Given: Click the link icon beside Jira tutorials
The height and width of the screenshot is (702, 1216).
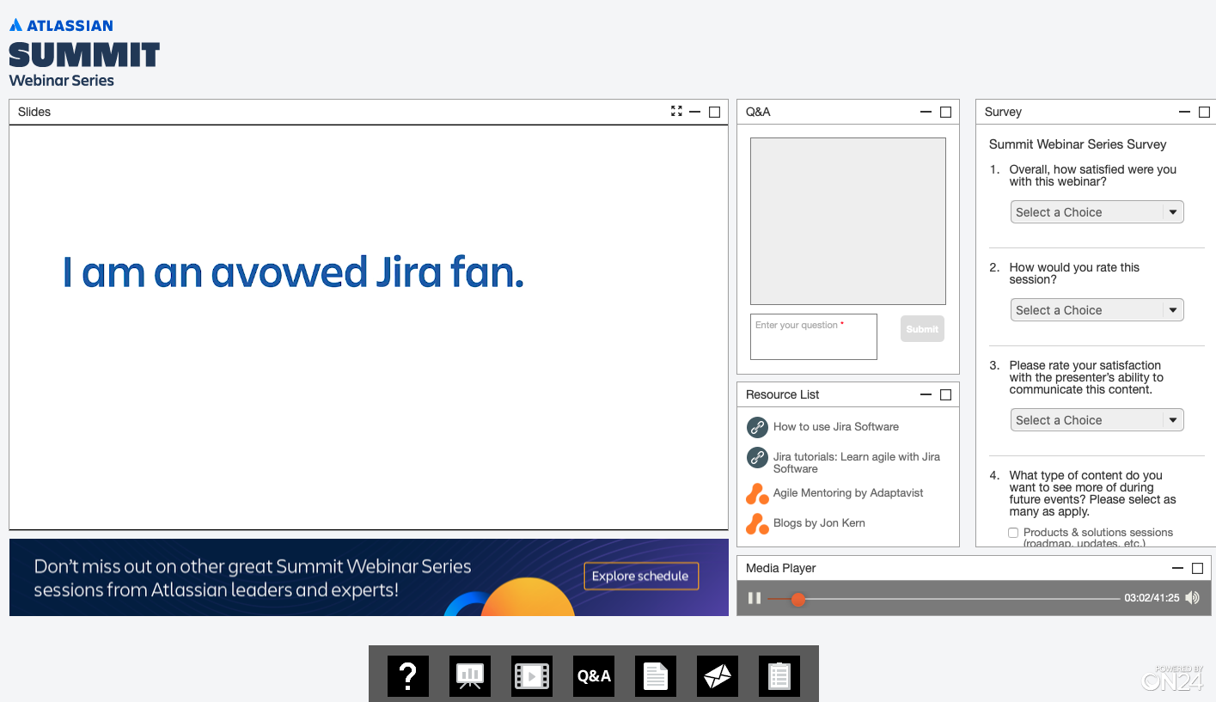Looking at the screenshot, I should 757,458.
